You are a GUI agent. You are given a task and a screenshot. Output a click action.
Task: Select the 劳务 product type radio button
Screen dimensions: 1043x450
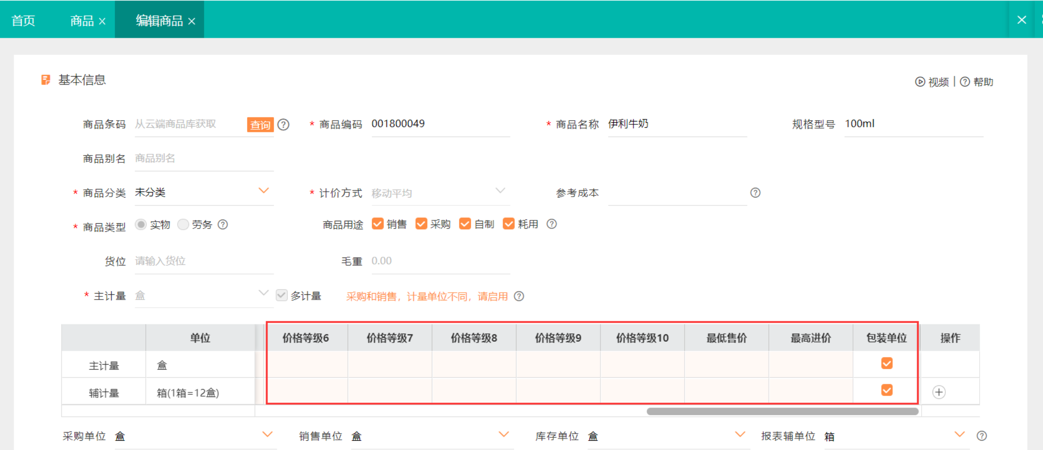[x=183, y=224]
